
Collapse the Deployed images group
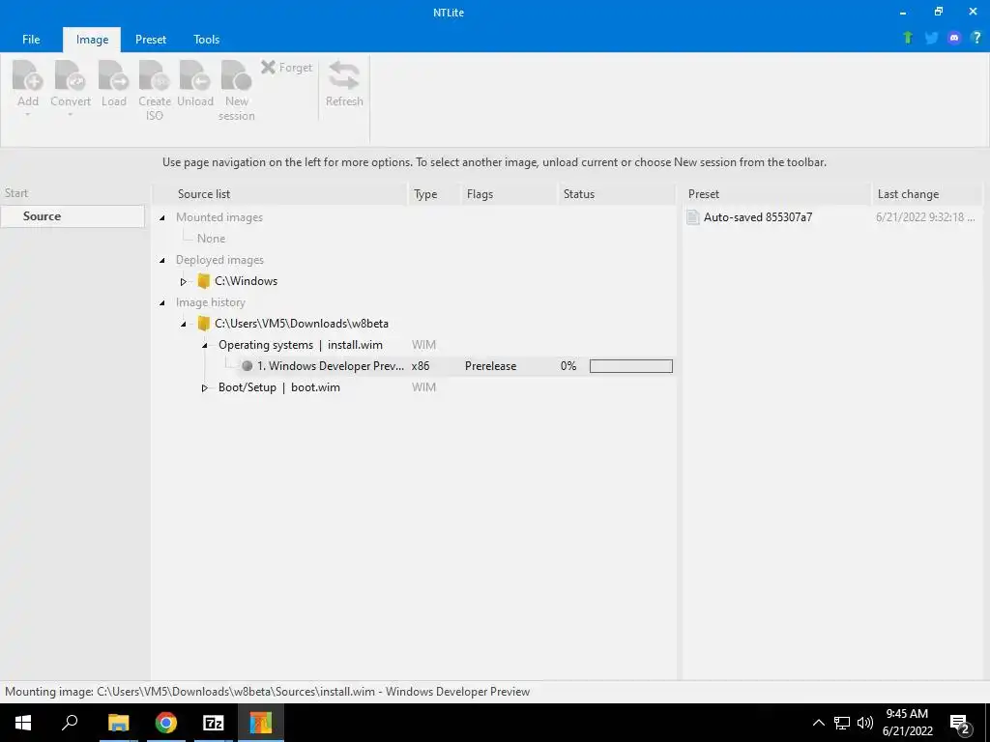162,260
